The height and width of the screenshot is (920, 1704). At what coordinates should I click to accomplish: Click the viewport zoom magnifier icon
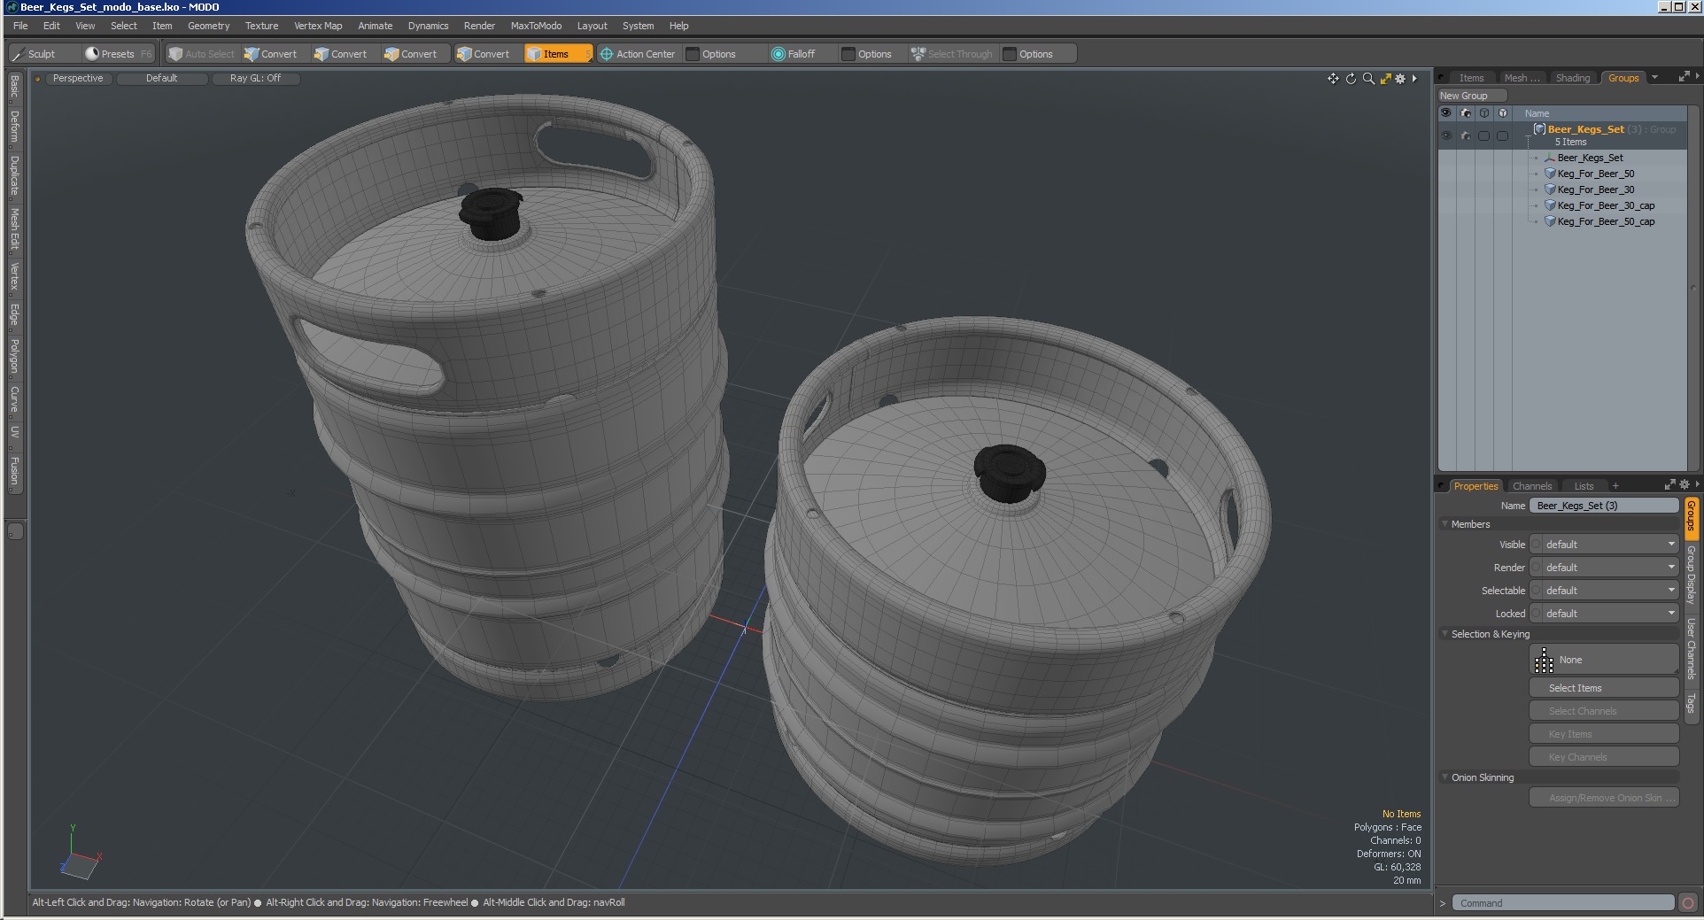[1368, 79]
